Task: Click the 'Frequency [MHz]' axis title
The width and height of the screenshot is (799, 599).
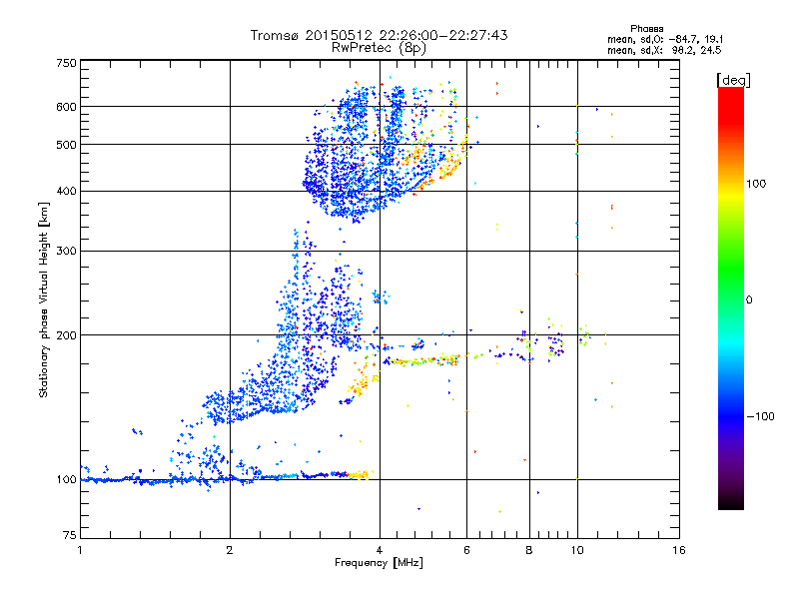Action: click(x=380, y=563)
